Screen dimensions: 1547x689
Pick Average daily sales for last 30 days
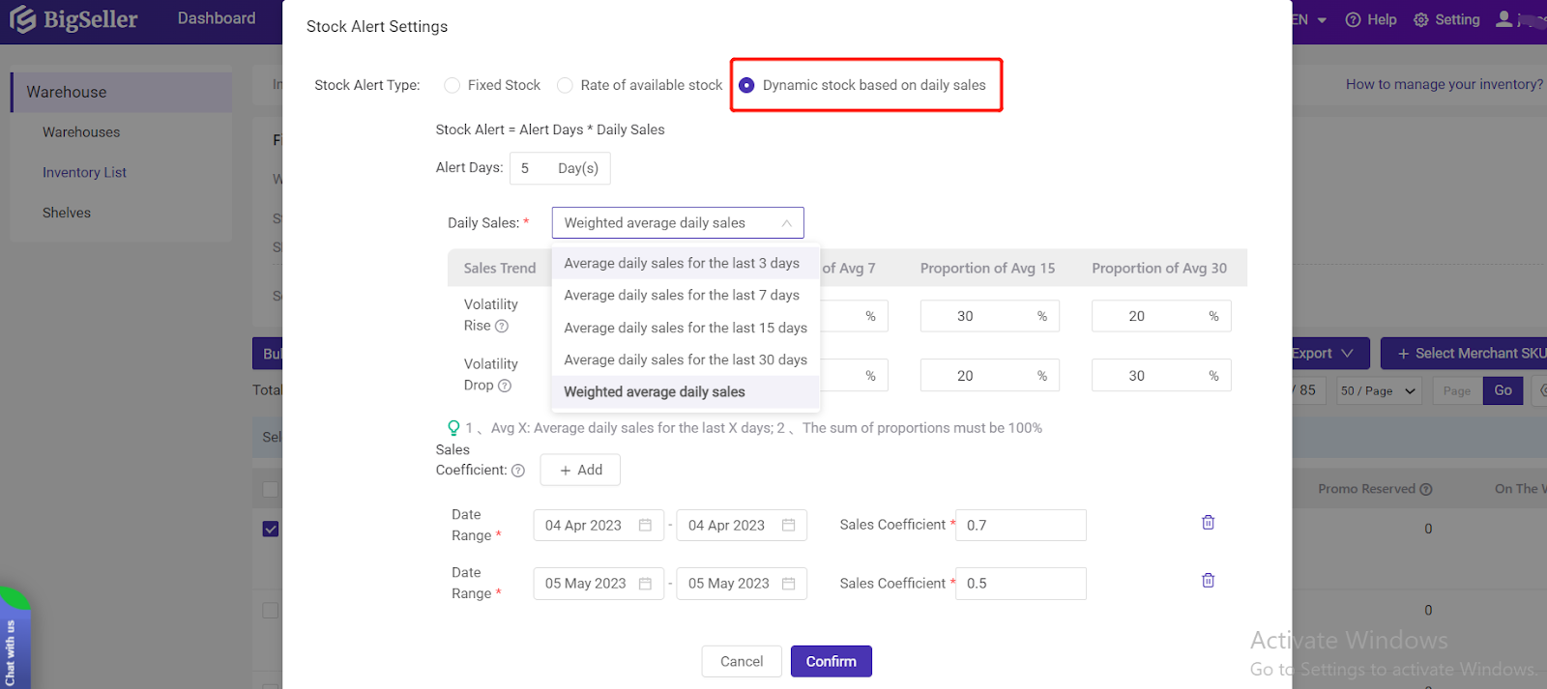tap(685, 359)
